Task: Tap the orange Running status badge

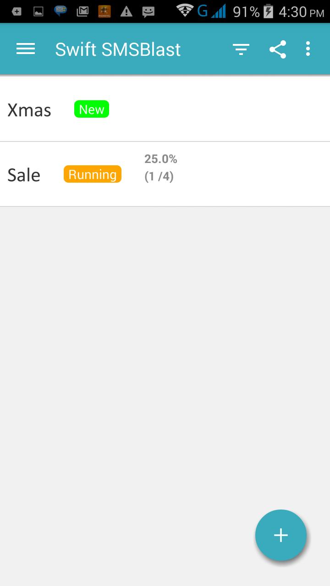Action: [93, 174]
